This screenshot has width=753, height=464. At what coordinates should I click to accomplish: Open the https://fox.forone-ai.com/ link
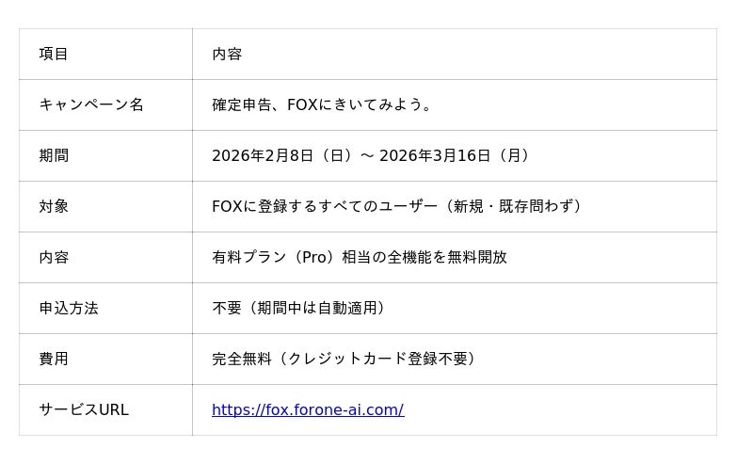click(308, 410)
